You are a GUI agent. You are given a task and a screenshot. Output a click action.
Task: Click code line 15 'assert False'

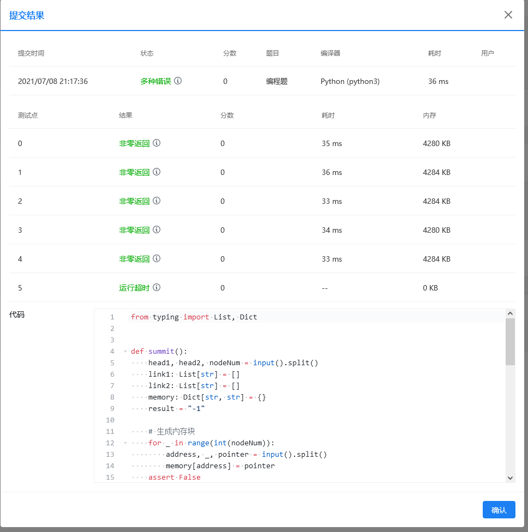pyautogui.click(x=174, y=477)
